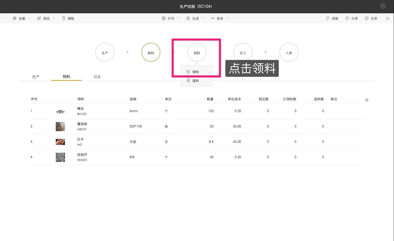Expand toolbar with double-chevron arrow

(x=388, y=18)
